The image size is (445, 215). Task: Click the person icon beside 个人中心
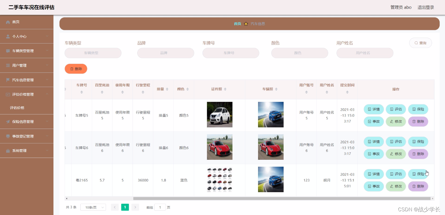[x=7, y=36]
